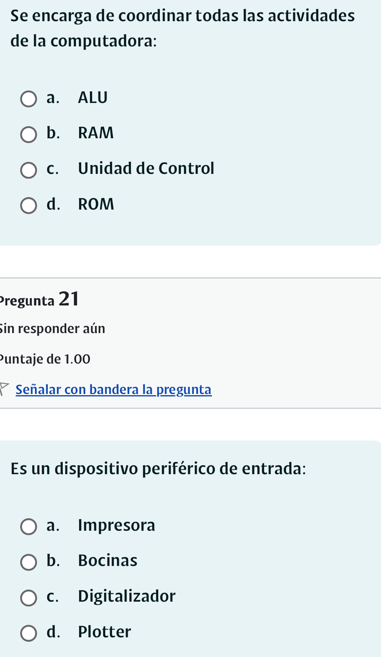Click the 'Unidad de Control' answer text
The image size is (381, 657).
pos(146,168)
